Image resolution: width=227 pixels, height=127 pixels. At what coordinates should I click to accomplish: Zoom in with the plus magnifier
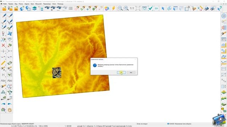tap(126, 8)
